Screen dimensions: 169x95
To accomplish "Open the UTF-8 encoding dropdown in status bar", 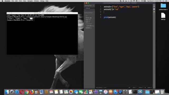I will pos(134,88).
